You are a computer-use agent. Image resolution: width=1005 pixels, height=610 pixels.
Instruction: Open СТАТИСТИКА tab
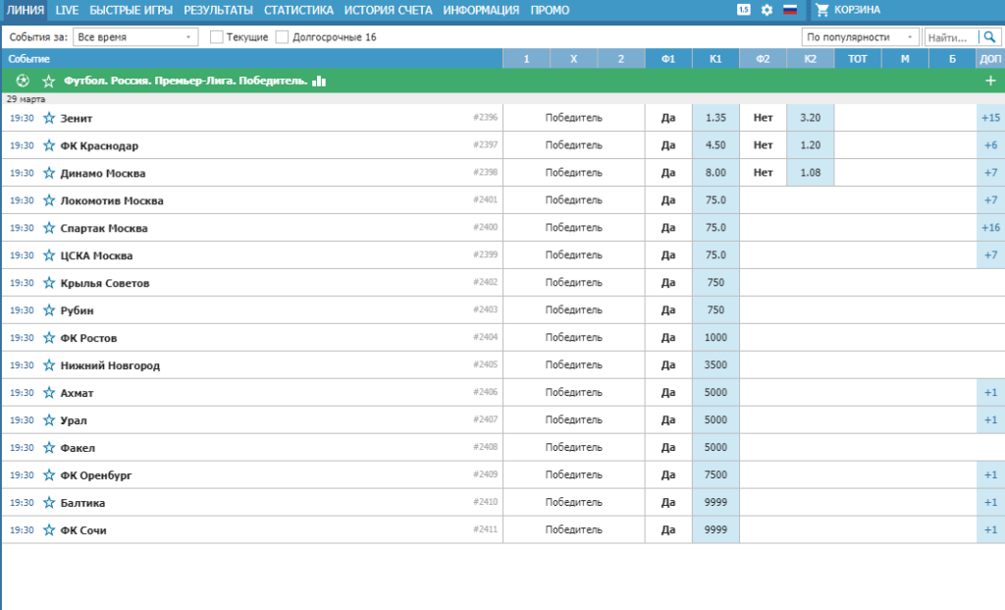pyautogui.click(x=298, y=10)
